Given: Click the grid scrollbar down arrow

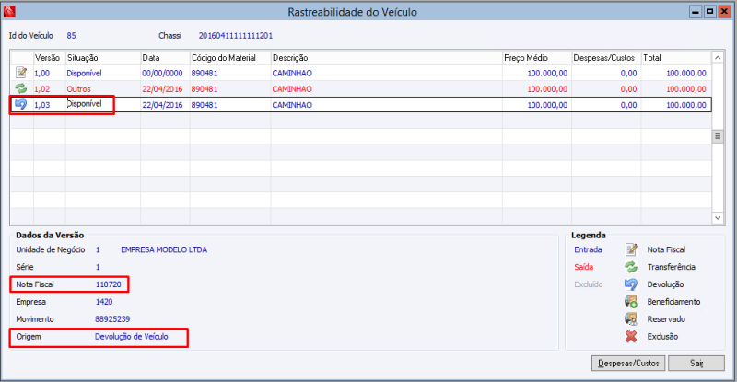Looking at the screenshot, I should 718,217.
